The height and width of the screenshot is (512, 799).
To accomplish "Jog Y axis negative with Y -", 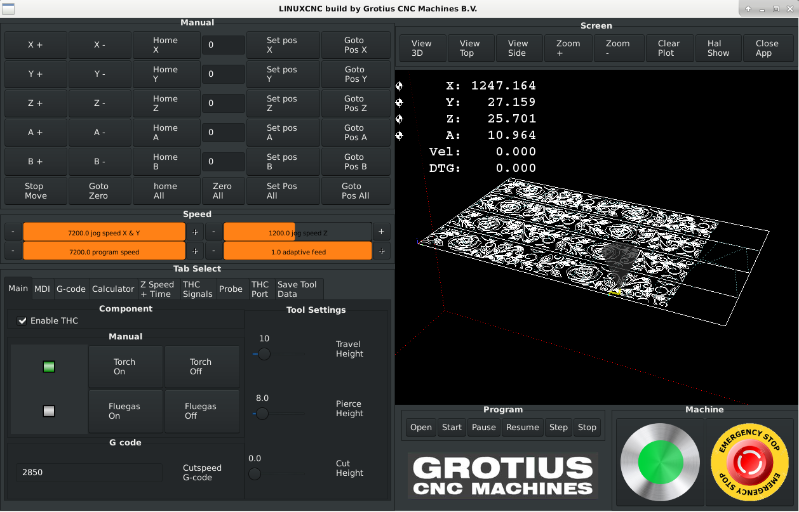I will [x=100, y=74].
